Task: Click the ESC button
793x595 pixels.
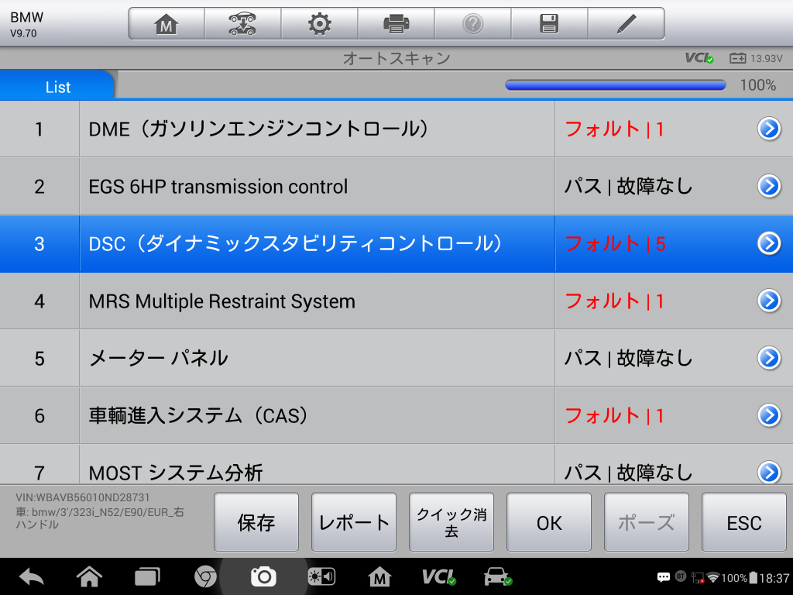Action: 744,522
